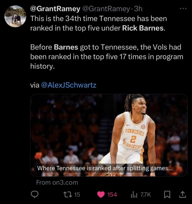Open the reply icon to comment

tap(34, 194)
